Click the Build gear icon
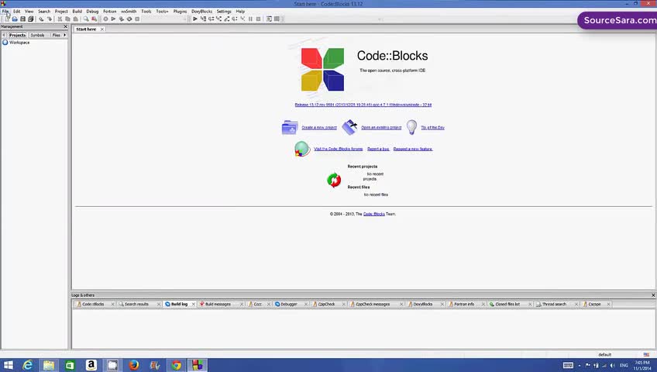Image resolution: width=657 pixels, height=372 pixels. click(x=105, y=19)
